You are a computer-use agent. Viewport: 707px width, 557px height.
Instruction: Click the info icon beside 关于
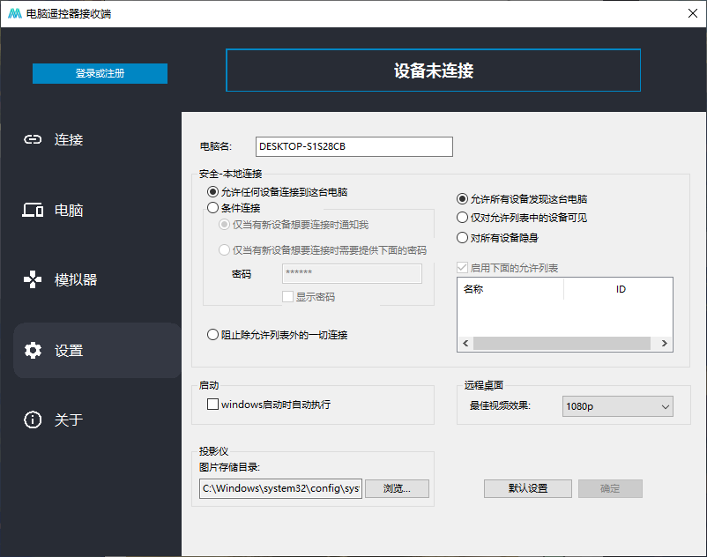[33, 420]
